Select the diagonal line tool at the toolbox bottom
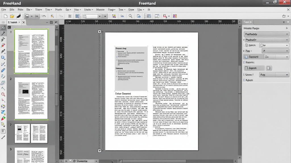Screen dimensions: 291x163 3,137
